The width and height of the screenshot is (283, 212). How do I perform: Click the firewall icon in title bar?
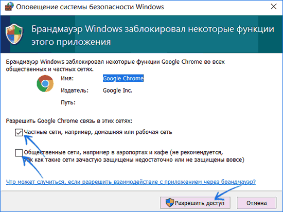point(9,6)
